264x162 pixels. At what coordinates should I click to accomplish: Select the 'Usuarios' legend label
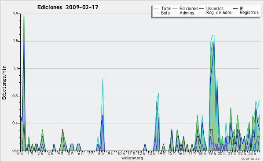tap(215, 8)
